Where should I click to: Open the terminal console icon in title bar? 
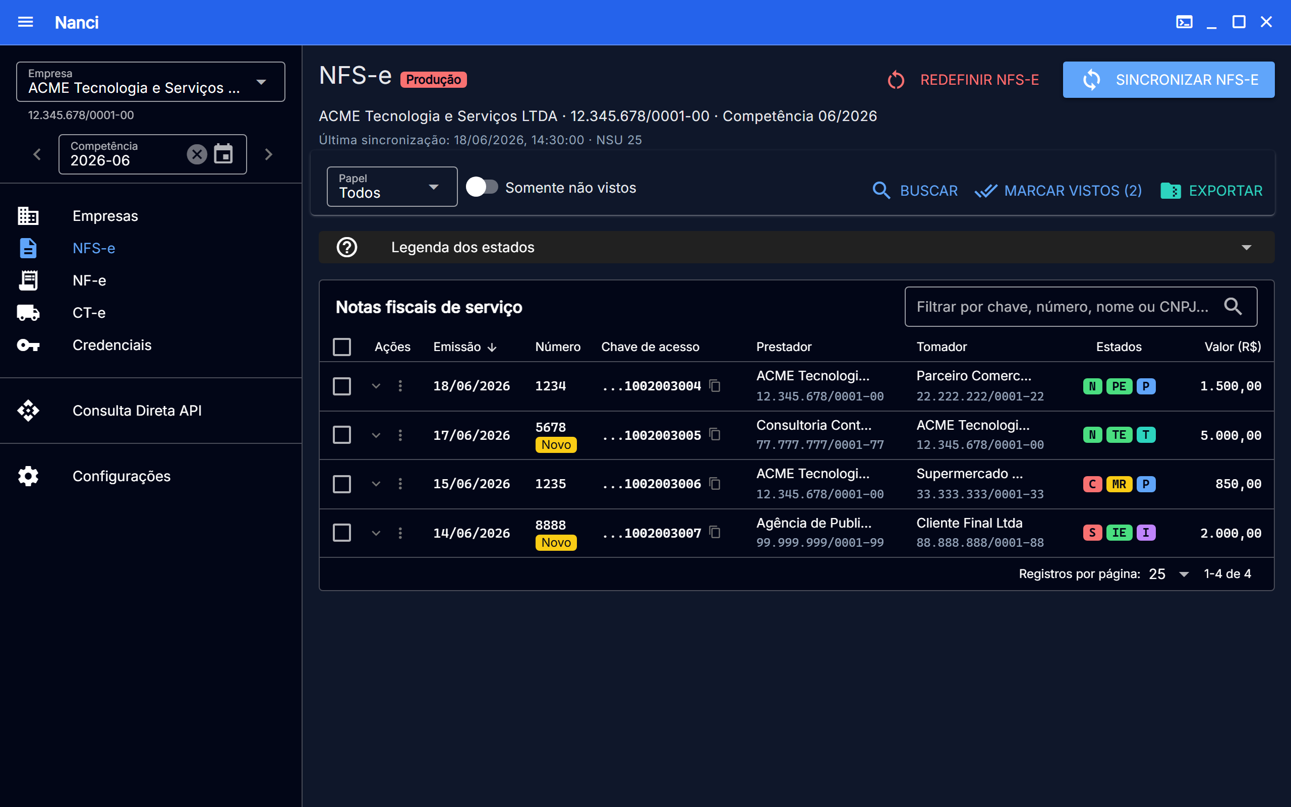1184,22
